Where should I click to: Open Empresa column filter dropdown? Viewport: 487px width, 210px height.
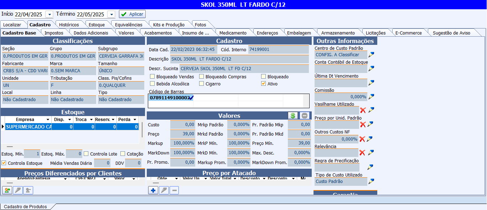(48, 120)
